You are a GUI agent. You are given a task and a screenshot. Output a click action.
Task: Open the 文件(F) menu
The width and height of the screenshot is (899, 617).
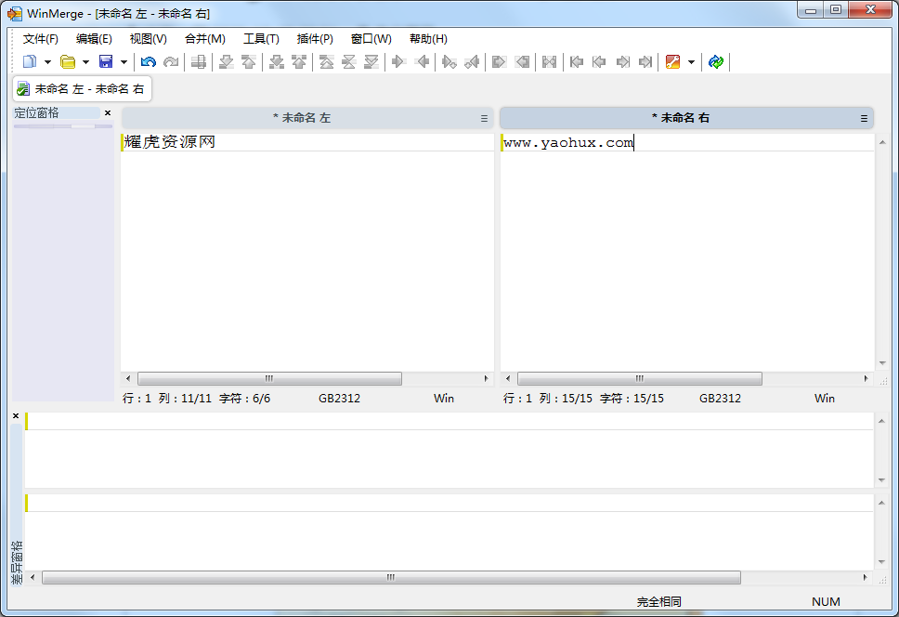pyautogui.click(x=40, y=39)
